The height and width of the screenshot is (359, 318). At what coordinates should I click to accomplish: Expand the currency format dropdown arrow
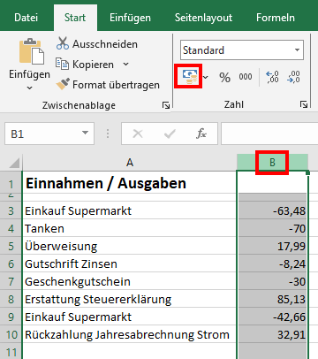click(206, 77)
